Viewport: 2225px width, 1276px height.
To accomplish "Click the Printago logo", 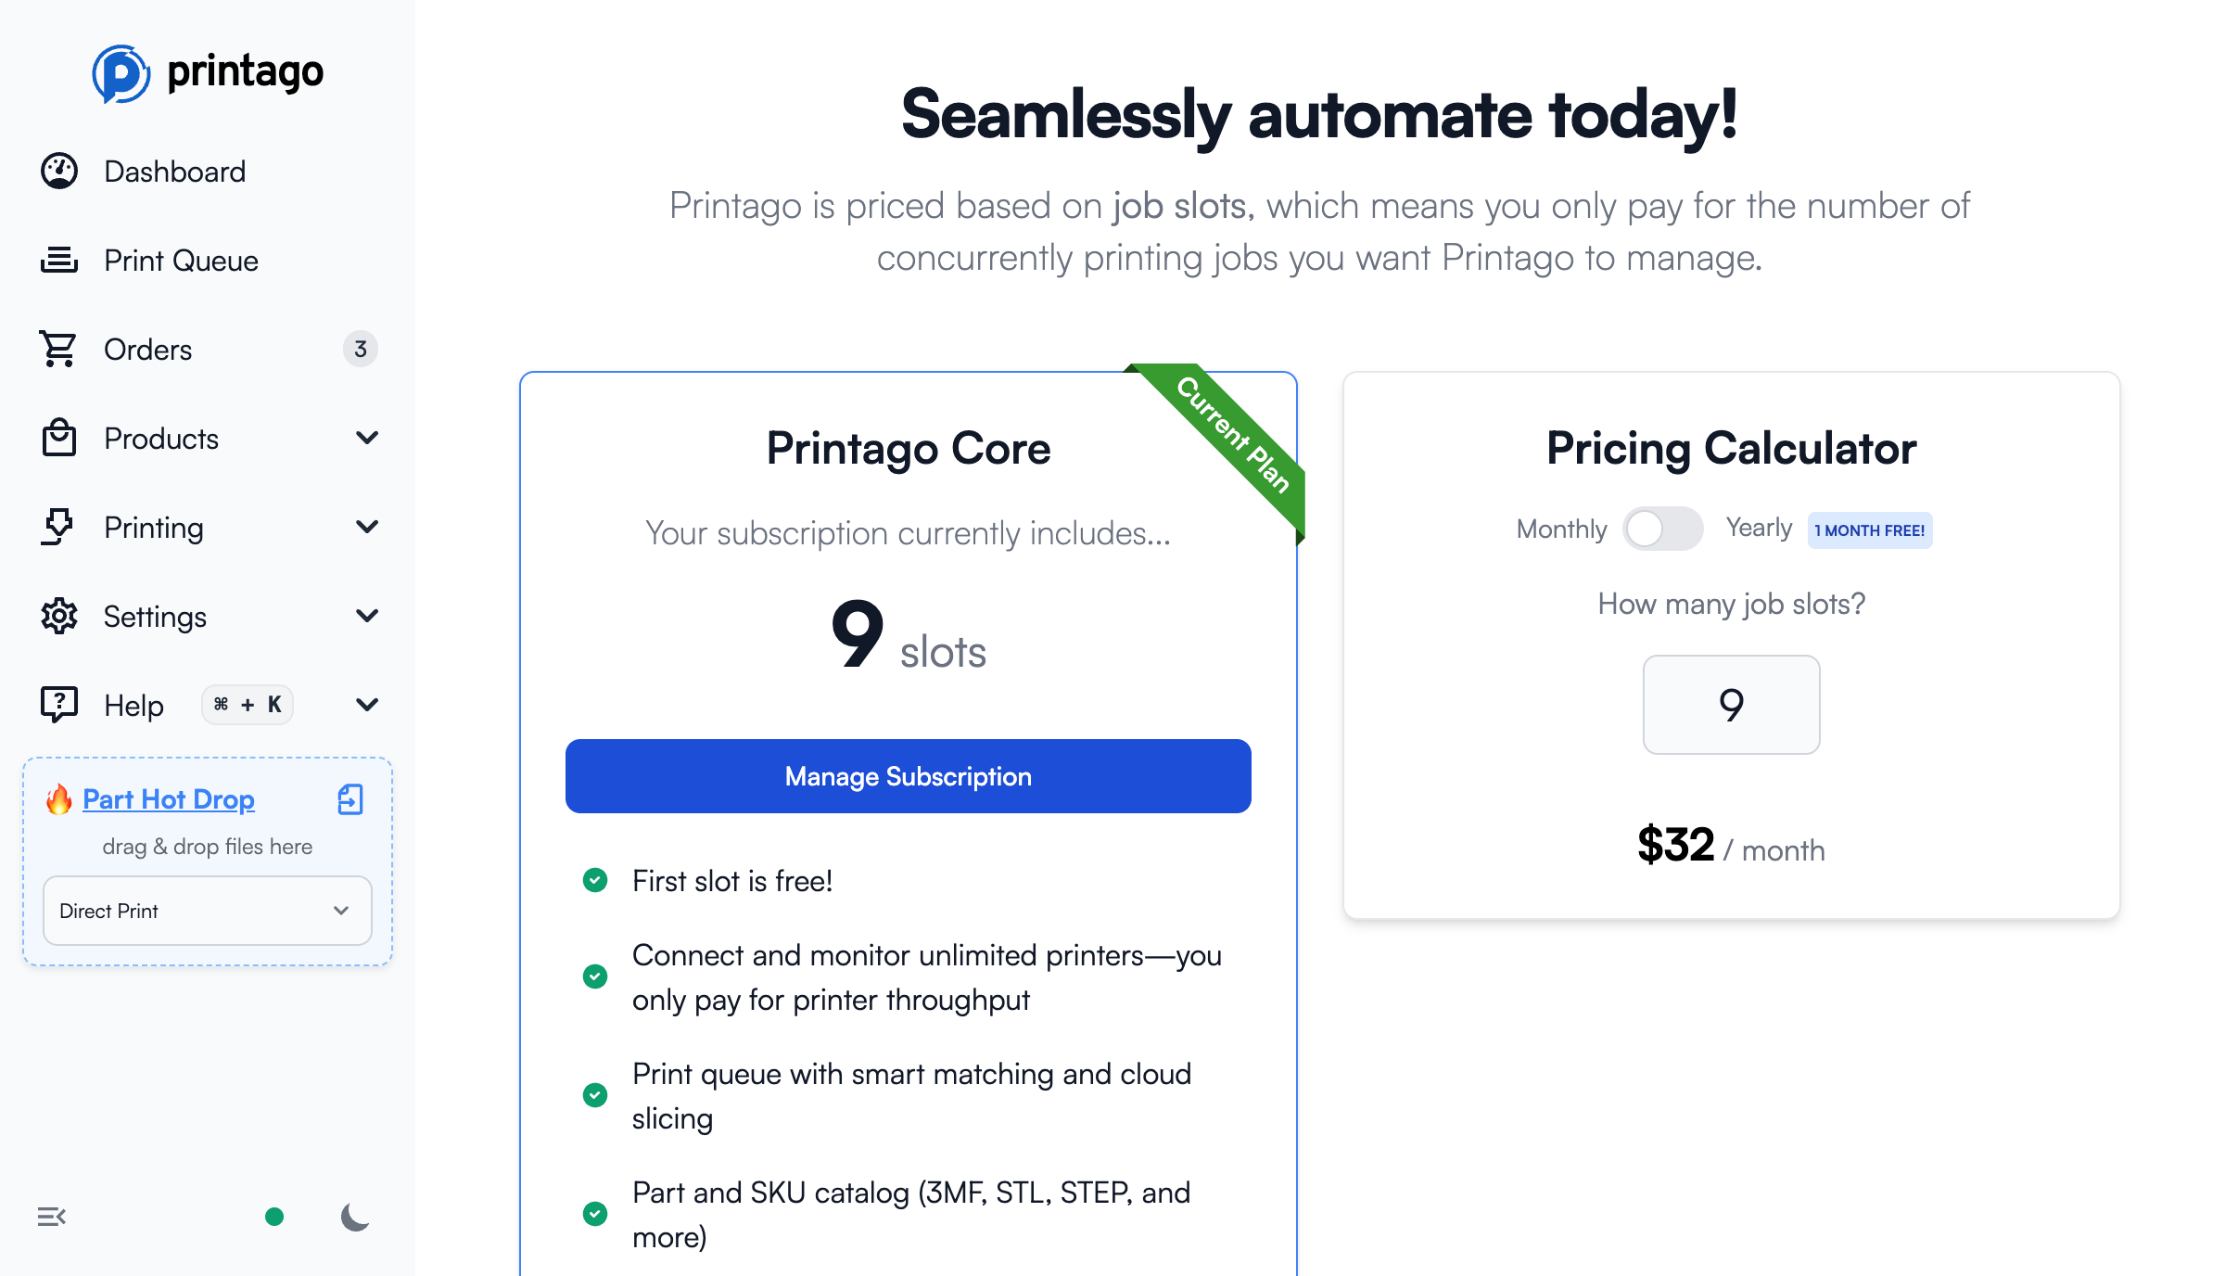I will [x=208, y=71].
